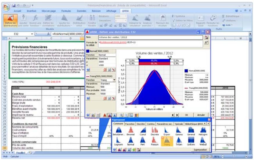Click fx icon beside Formule de la cellule
Screen dimensions: 254x160
[x=206, y=43]
